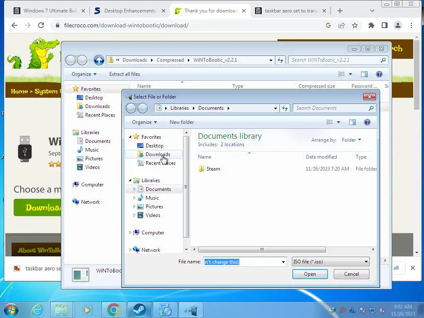Open the File name history dropdown arrow

click(283, 262)
